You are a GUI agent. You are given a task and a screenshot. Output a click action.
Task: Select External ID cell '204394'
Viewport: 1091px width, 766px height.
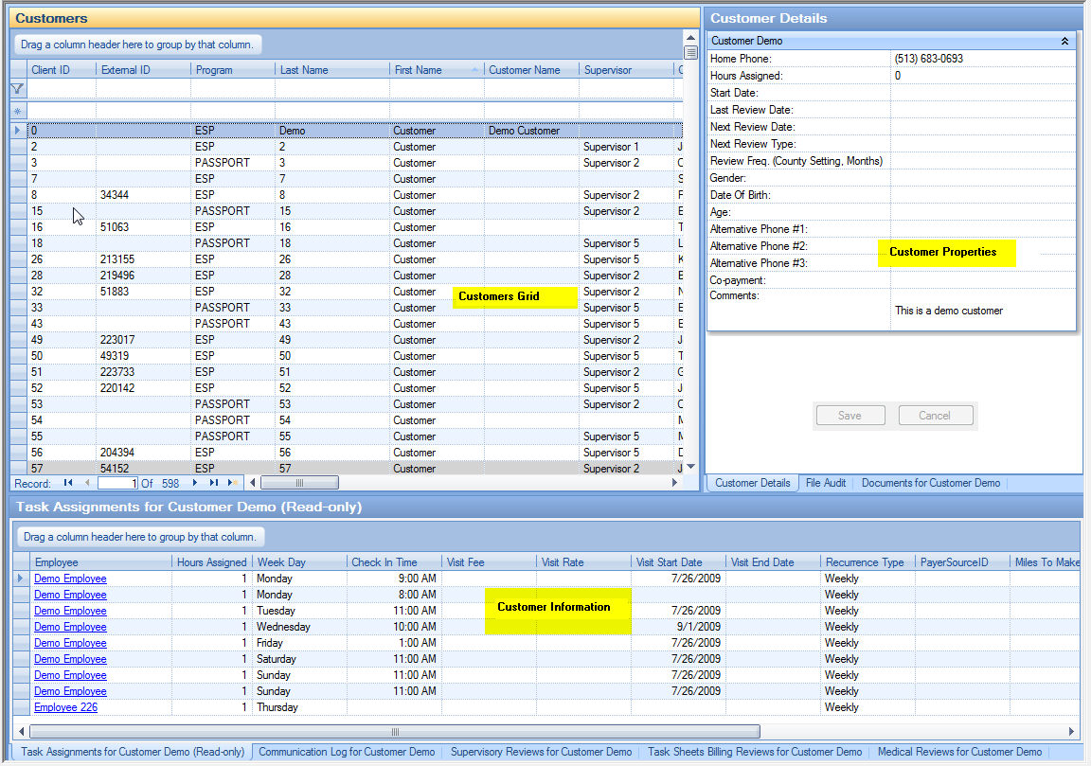click(143, 453)
